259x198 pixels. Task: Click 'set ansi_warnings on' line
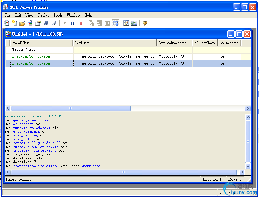[x=26, y=132]
